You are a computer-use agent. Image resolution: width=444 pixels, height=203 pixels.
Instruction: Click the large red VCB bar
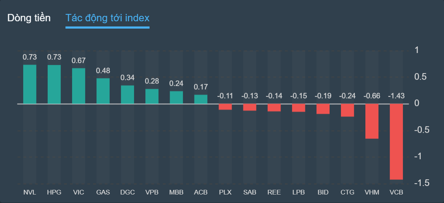[396, 142]
